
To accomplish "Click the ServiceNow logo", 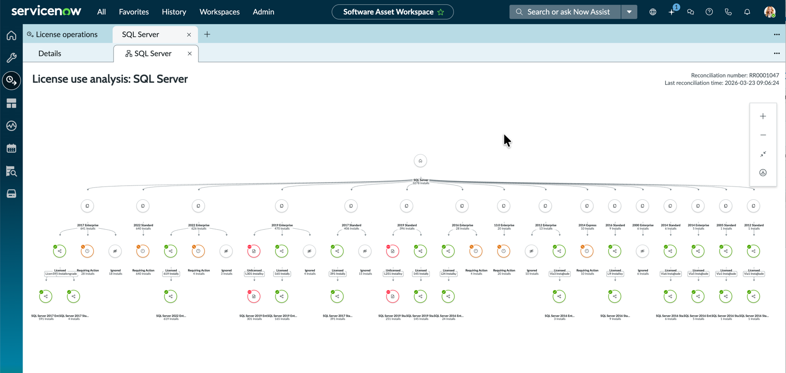I will click(x=46, y=11).
